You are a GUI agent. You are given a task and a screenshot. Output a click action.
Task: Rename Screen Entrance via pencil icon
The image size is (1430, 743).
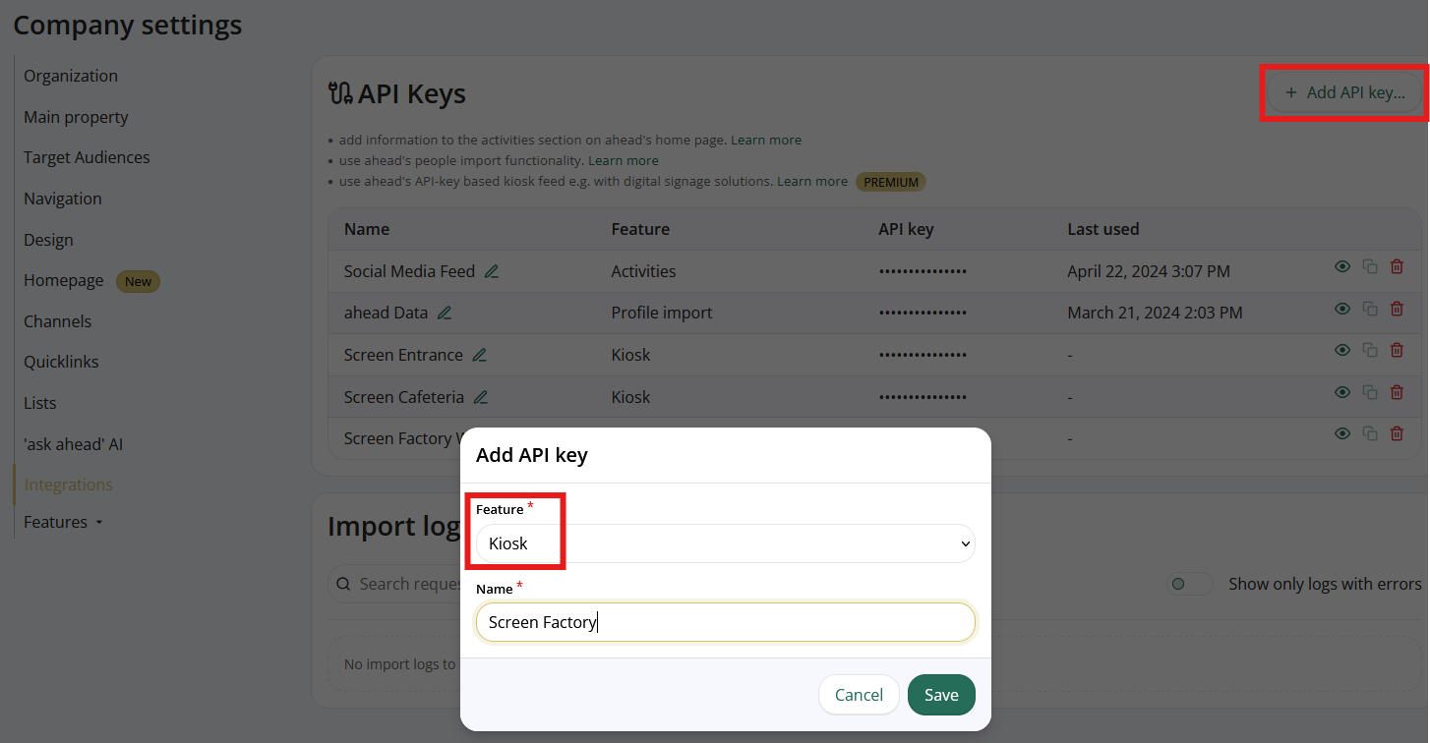click(x=479, y=355)
